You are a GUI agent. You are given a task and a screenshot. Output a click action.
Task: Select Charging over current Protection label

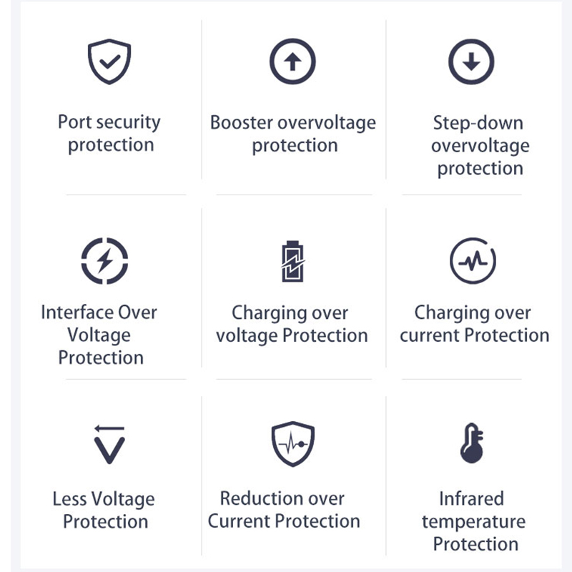tap(474, 324)
